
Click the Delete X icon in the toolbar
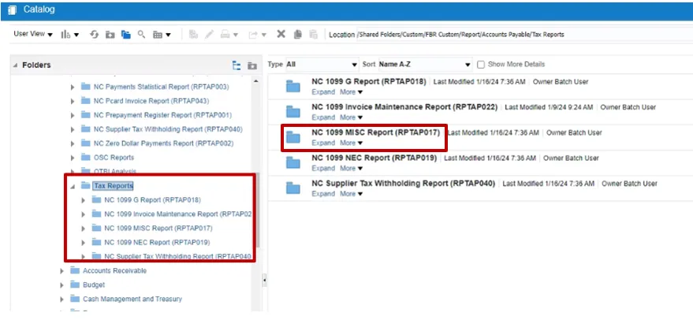click(281, 35)
